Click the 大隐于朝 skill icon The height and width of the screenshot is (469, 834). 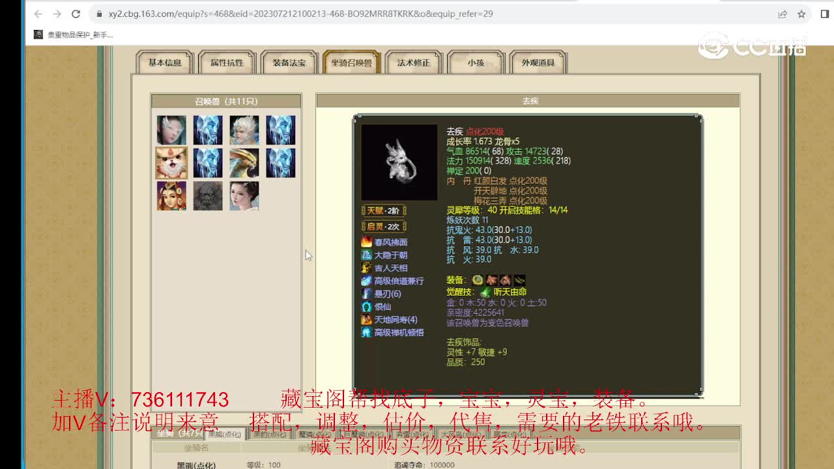coord(366,255)
